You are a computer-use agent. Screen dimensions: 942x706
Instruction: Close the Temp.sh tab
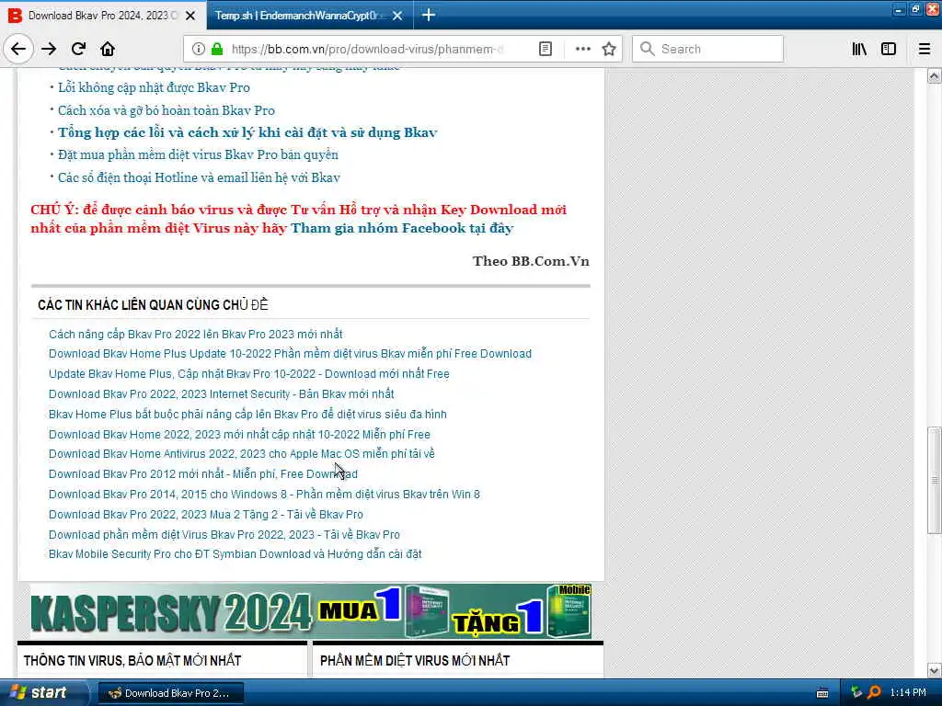pyautogui.click(x=397, y=16)
